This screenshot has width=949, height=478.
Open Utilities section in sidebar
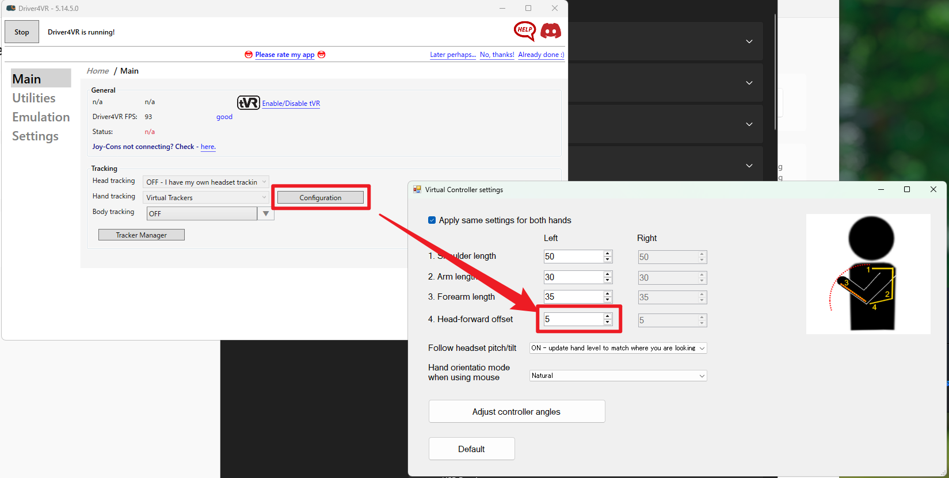pos(34,98)
